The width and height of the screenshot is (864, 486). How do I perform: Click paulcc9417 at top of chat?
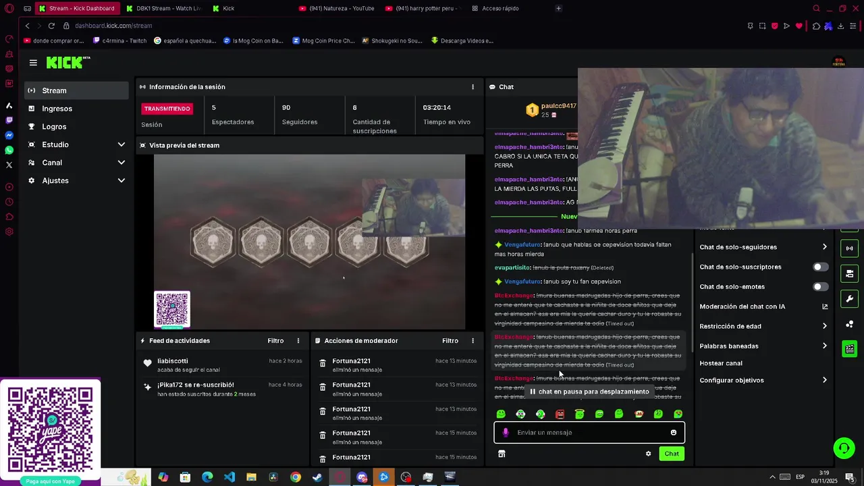[x=559, y=106]
